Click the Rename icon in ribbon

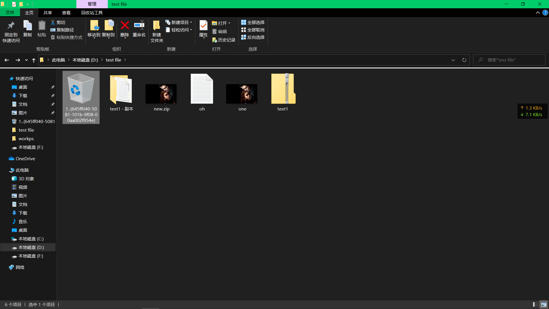tap(139, 26)
